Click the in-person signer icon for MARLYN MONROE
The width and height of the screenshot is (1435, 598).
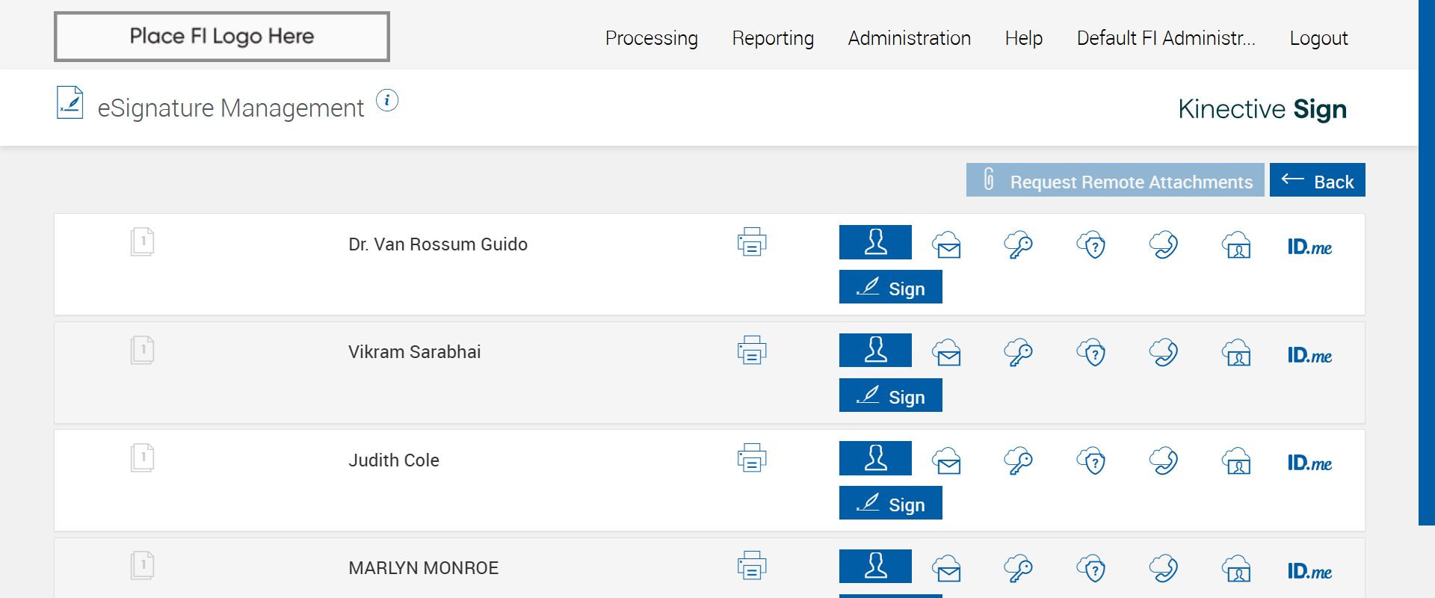point(875,566)
